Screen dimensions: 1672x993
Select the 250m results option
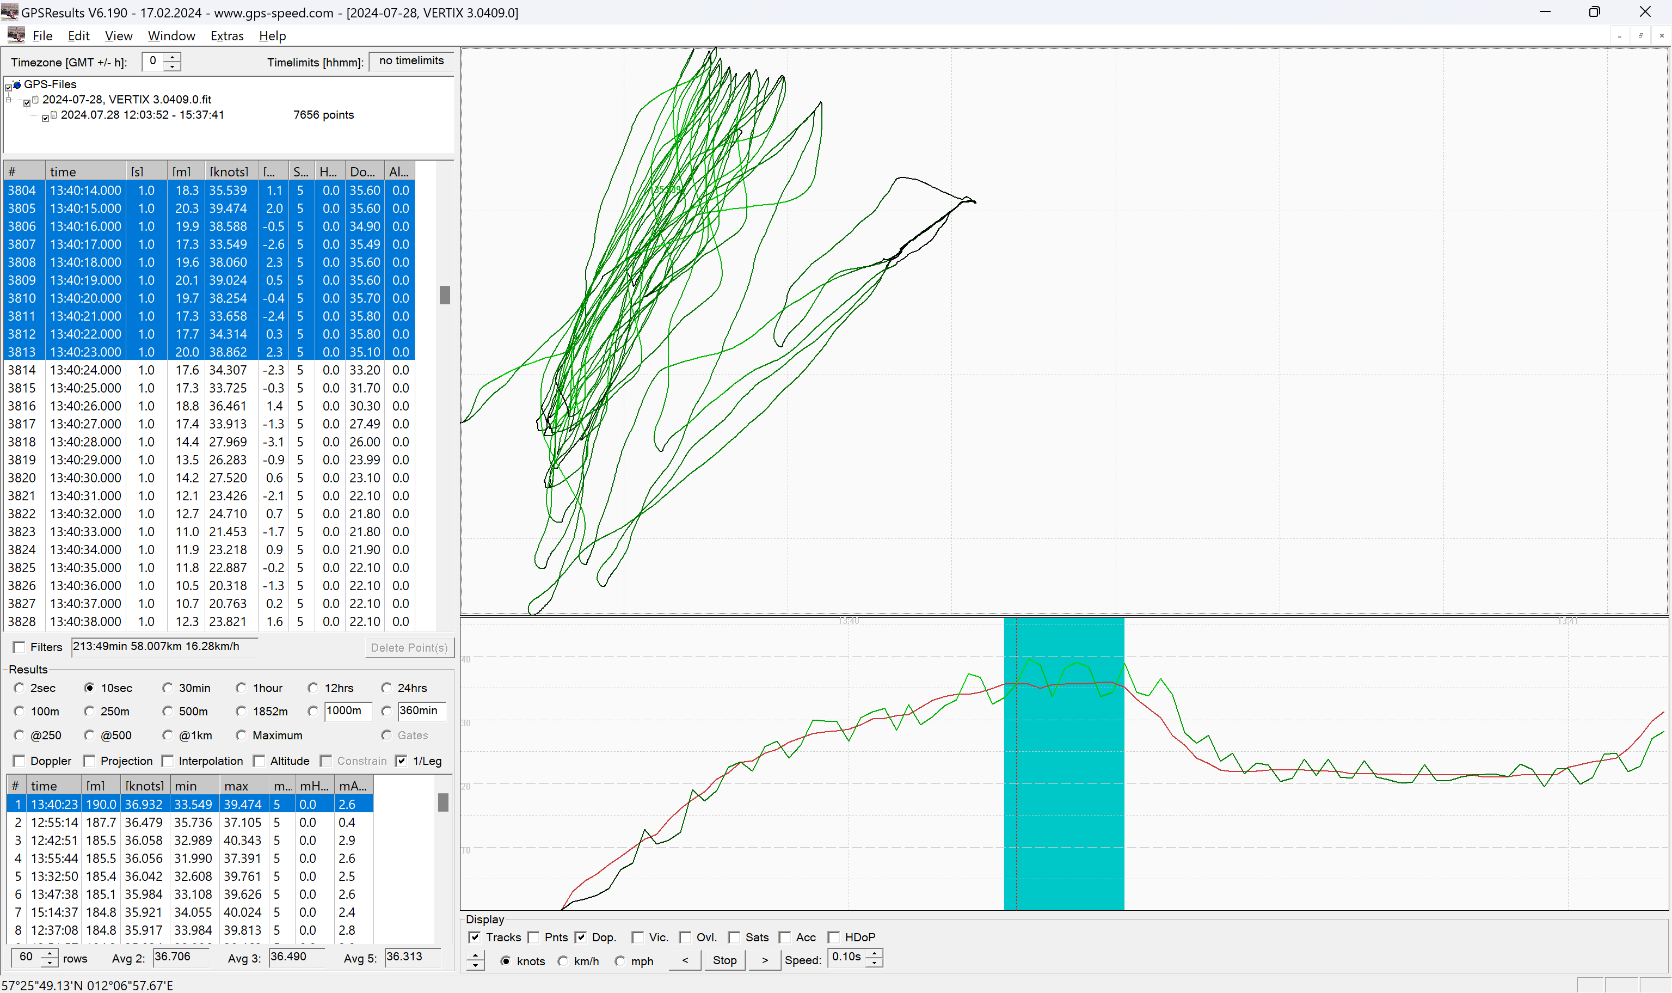tap(89, 712)
